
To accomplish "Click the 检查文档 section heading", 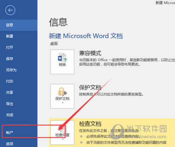I will (x=90, y=124).
